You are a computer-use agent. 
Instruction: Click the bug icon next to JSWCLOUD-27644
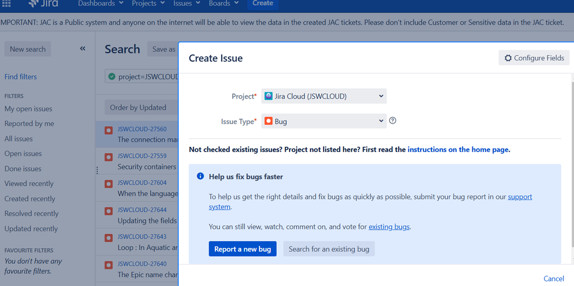pyautogui.click(x=109, y=211)
